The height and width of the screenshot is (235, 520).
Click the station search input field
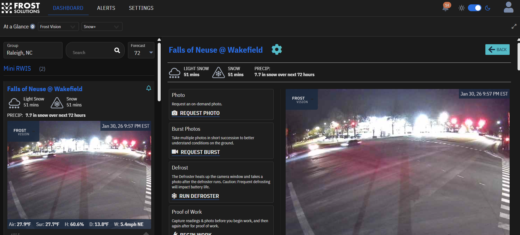point(91,53)
